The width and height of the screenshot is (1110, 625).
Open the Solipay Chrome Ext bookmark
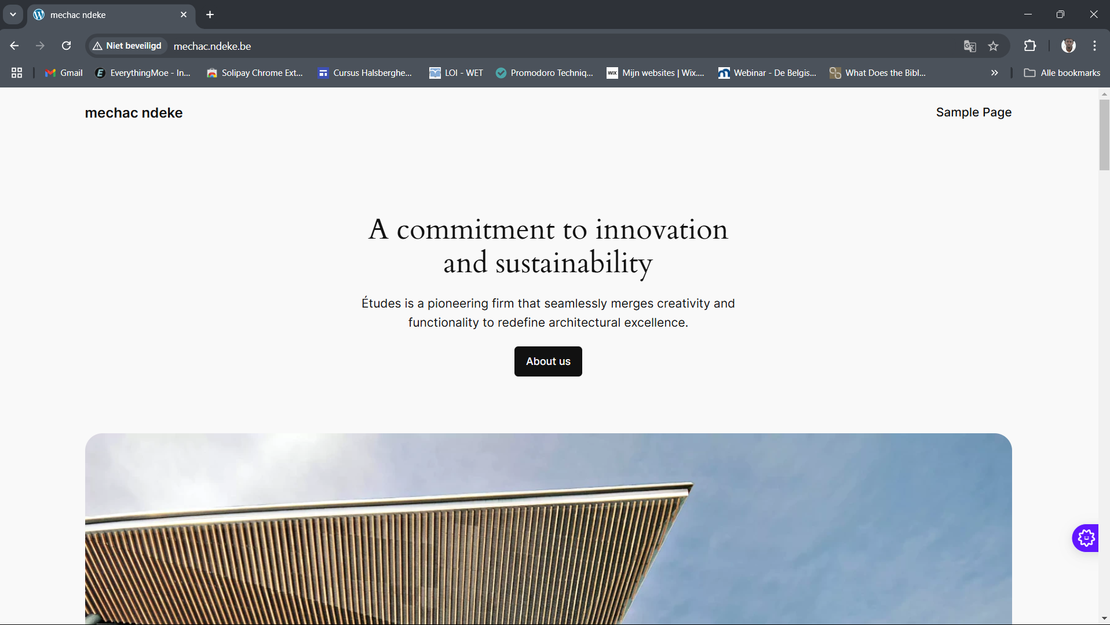[255, 73]
